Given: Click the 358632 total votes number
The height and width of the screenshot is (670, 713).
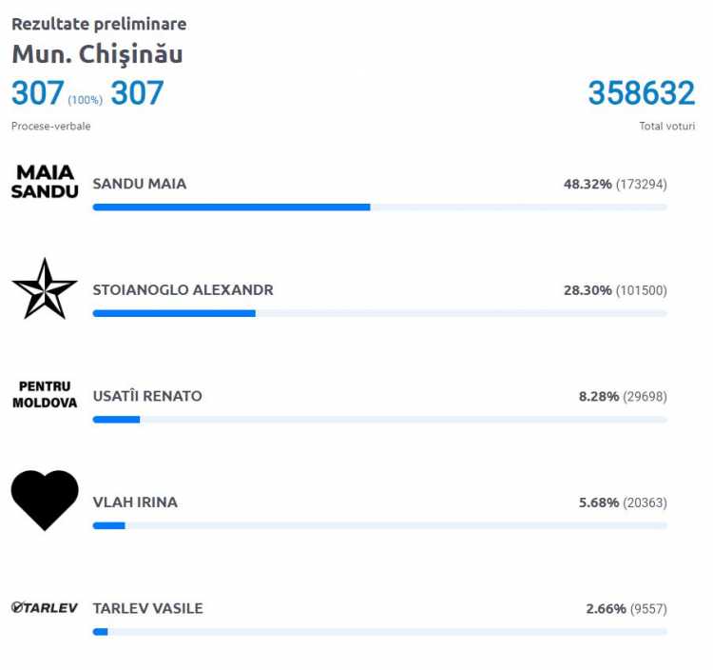Looking at the screenshot, I should point(642,93).
